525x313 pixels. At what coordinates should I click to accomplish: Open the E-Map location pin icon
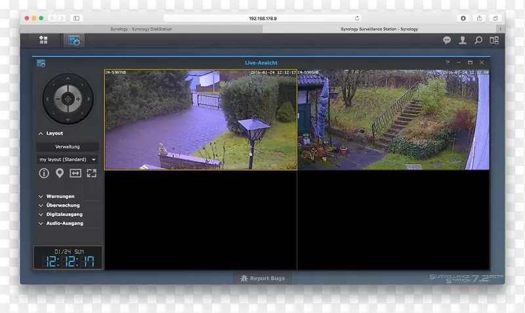60,173
